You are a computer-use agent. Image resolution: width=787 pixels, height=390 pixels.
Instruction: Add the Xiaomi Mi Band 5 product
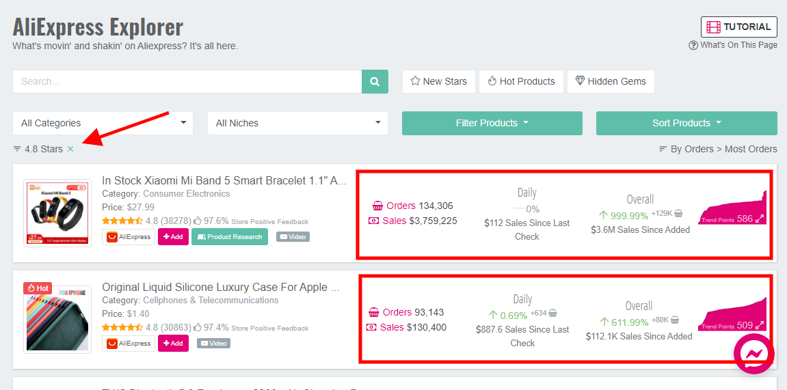173,237
